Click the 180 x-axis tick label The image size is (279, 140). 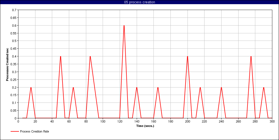[170, 121]
